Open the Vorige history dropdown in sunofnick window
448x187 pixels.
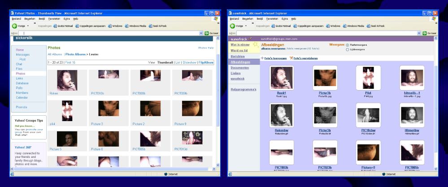tap(246, 26)
